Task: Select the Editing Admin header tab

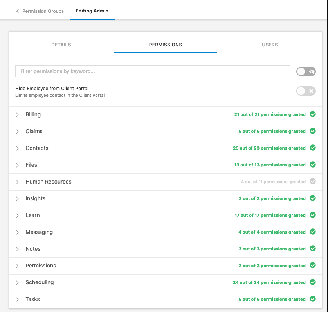Action: (x=92, y=11)
